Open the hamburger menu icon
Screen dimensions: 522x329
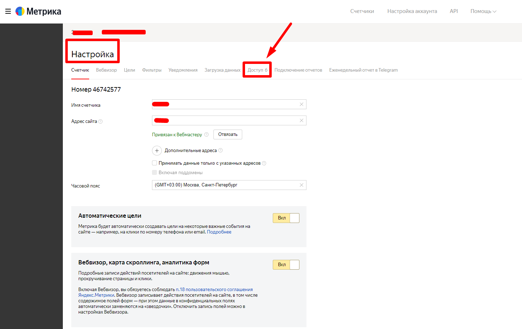click(8, 11)
